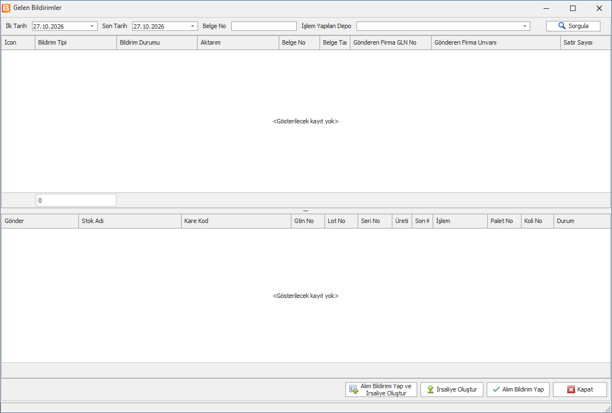
Task: Click the Stok Adı column header
Action: (130, 221)
